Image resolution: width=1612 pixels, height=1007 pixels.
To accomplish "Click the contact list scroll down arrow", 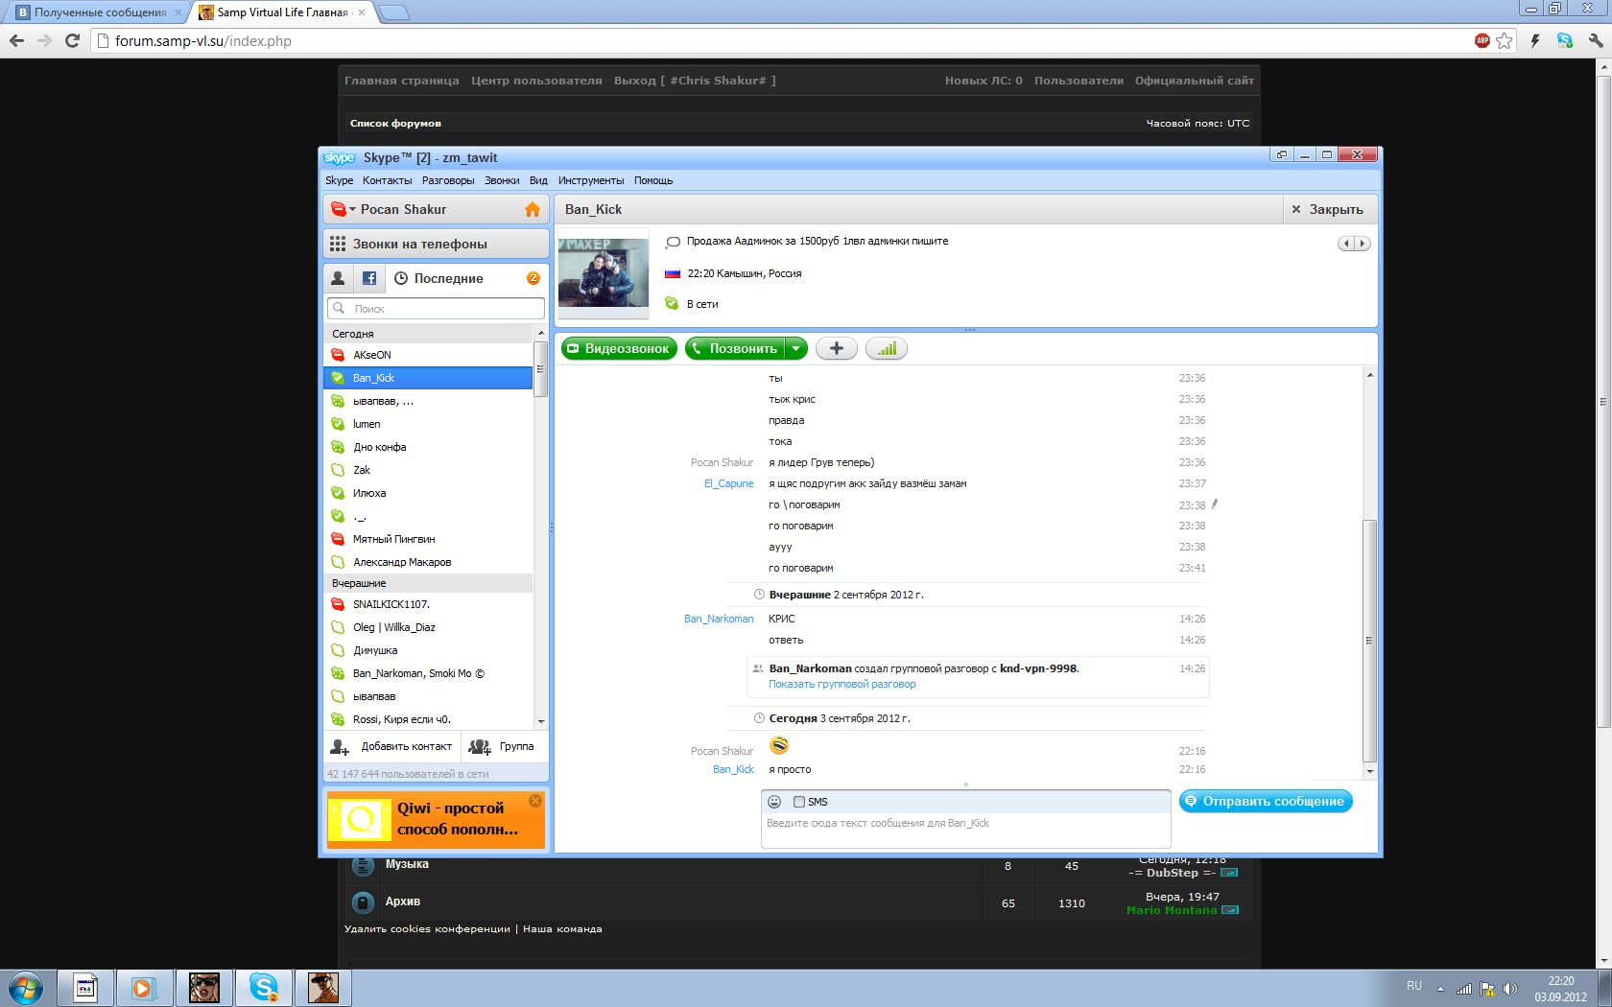I will click(x=541, y=721).
